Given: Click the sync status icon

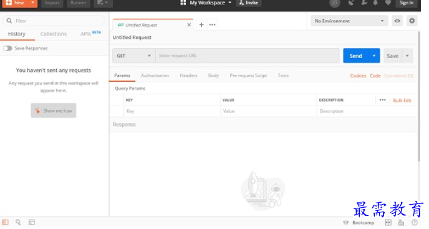Looking at the screenshot, I should (x=335, y=3).
